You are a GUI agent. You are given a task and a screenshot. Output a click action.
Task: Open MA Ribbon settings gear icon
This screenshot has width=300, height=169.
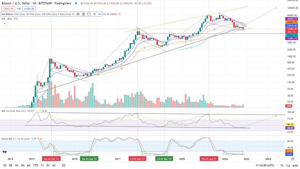(x=84, y=14)
